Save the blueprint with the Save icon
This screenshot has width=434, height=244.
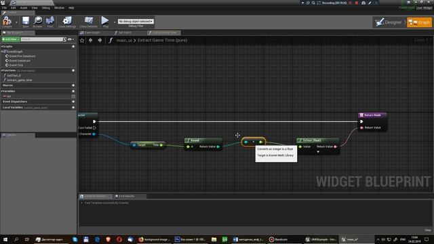(26, 22)
